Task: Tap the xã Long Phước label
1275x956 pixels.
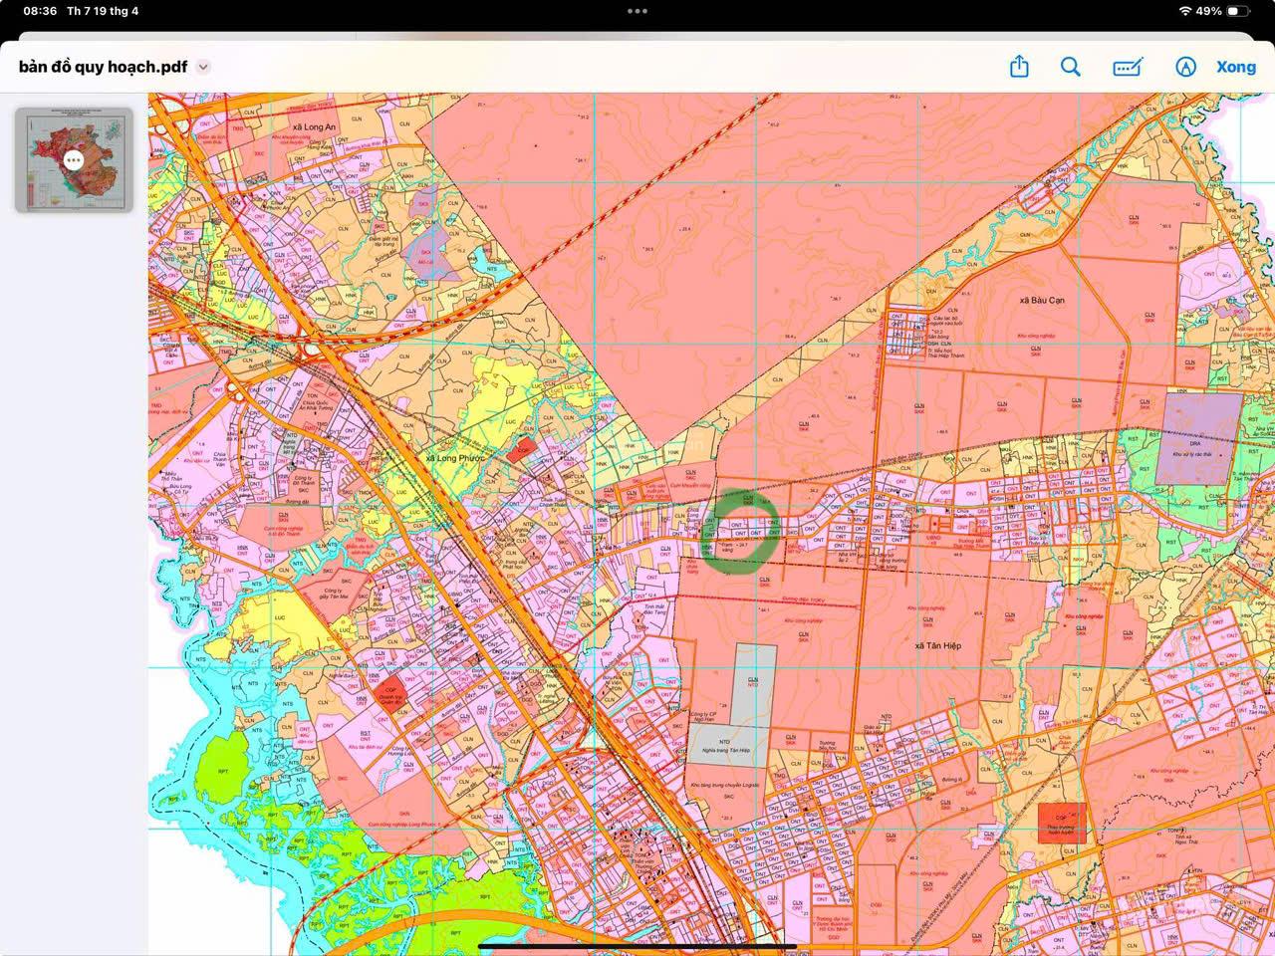Action: 454,458
